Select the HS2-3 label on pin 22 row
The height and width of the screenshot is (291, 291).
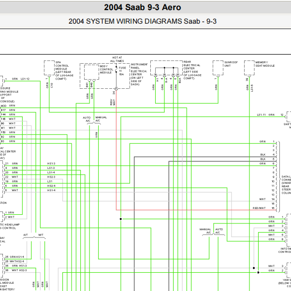(x=51, y=177)
